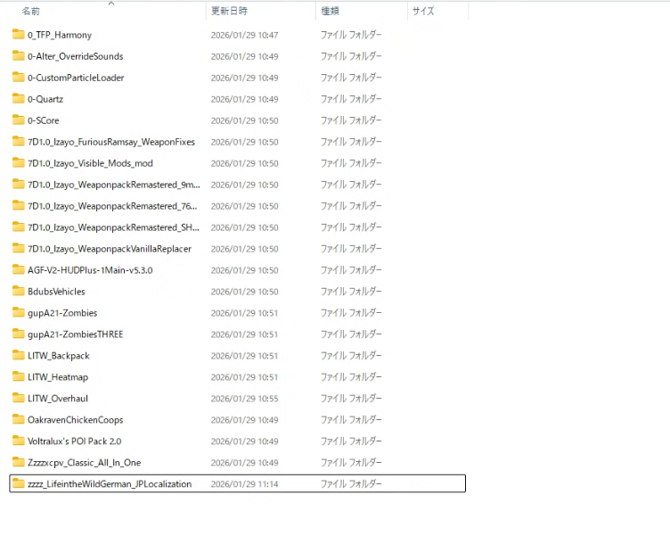Select the LITW_Backpack folder icon
The height and width of the screenshot is (536, 670).
point(19,356)
